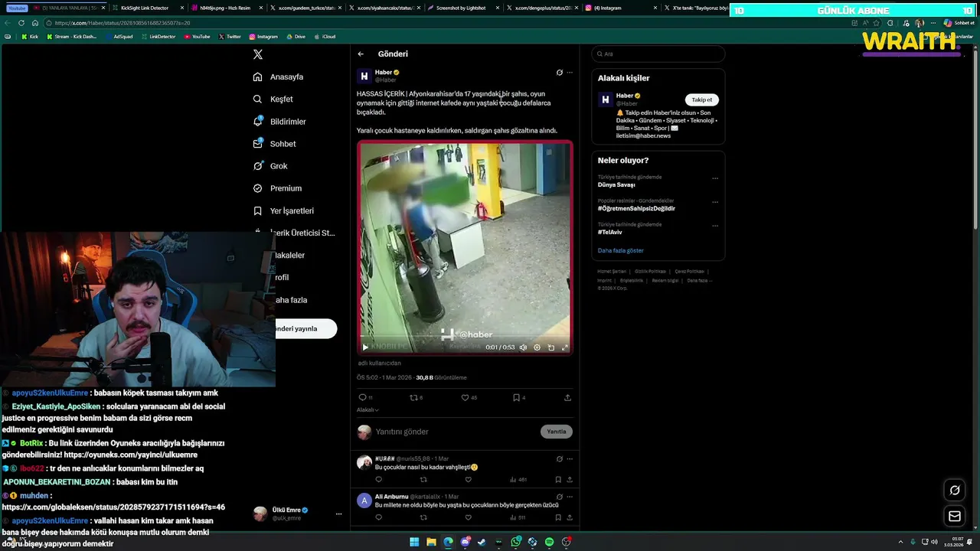Share the Haber post
The height and width of the screenshot is (551, 980).
[x=567, y=398]
